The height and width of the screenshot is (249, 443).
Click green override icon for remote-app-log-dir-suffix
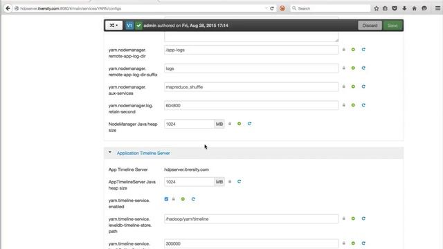click(353, 68)
